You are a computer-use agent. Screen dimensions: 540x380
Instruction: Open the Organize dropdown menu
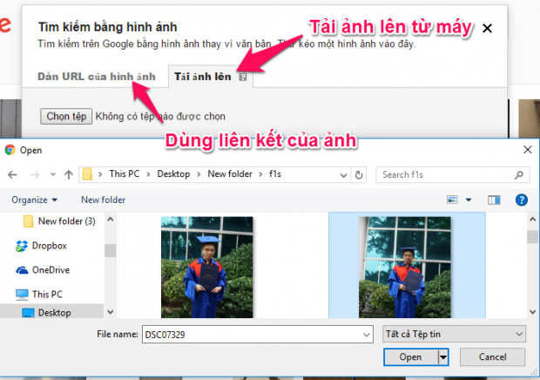tap(35, 200)
